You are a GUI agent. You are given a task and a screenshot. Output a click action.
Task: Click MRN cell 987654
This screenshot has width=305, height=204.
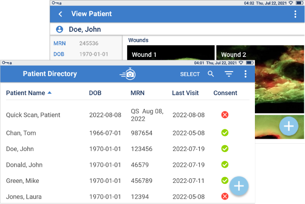[x=141, y=133]
